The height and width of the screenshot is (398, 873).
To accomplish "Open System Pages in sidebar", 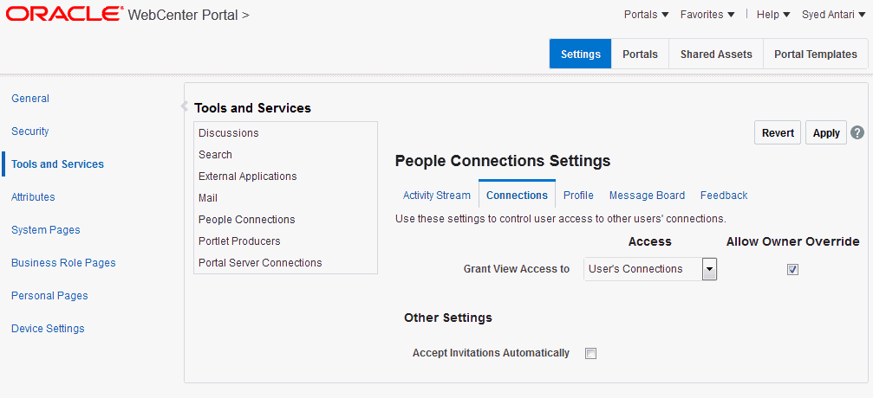I will [x=46, y=229].
